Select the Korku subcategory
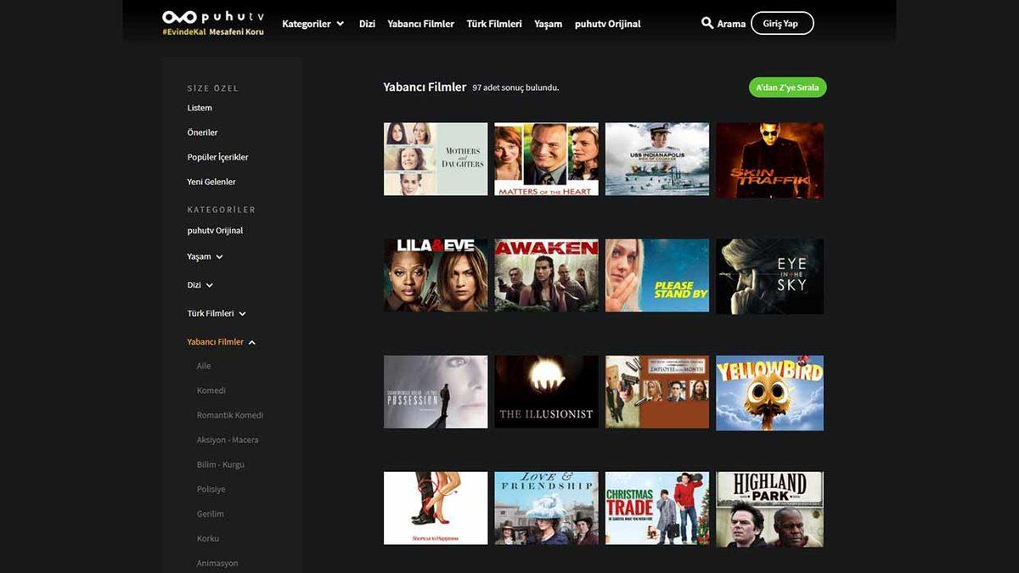The image size is (1019, 573). point(210,538)
